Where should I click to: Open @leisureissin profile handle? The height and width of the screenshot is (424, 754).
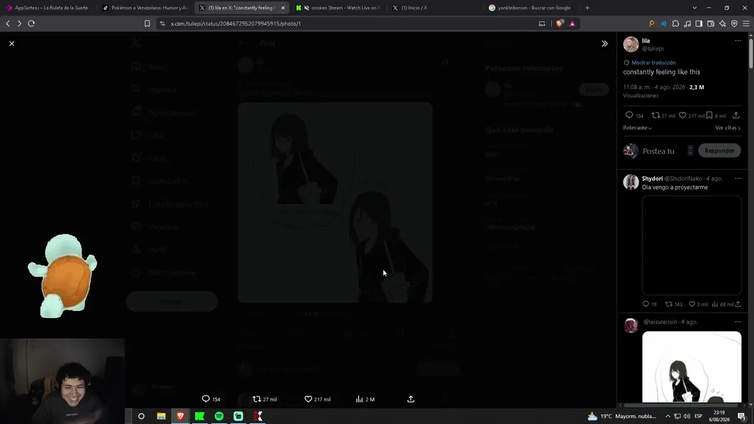tap(660, 322)
